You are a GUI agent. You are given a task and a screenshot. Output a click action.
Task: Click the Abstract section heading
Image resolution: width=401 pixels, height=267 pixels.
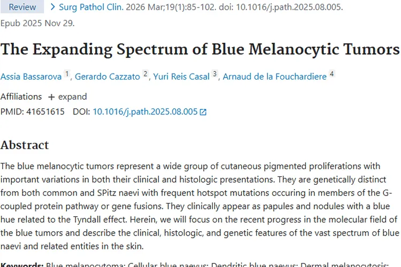25,145
